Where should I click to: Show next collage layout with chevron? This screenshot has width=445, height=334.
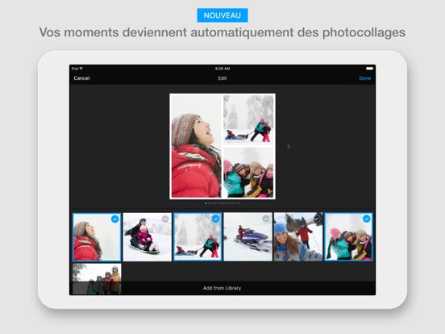pos(289,146)
